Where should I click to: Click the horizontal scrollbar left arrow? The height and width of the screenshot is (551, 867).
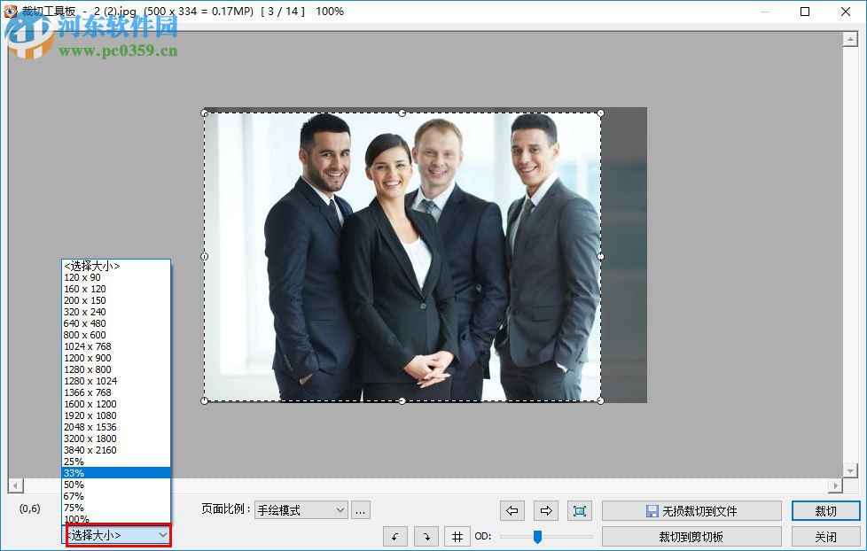[x=13, y=485]
